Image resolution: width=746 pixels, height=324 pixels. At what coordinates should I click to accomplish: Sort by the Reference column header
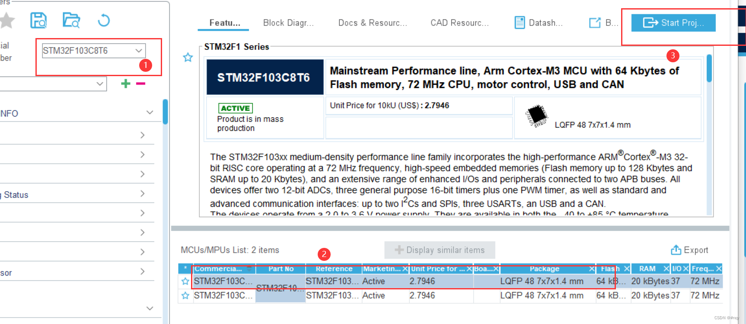click(334, 269)
